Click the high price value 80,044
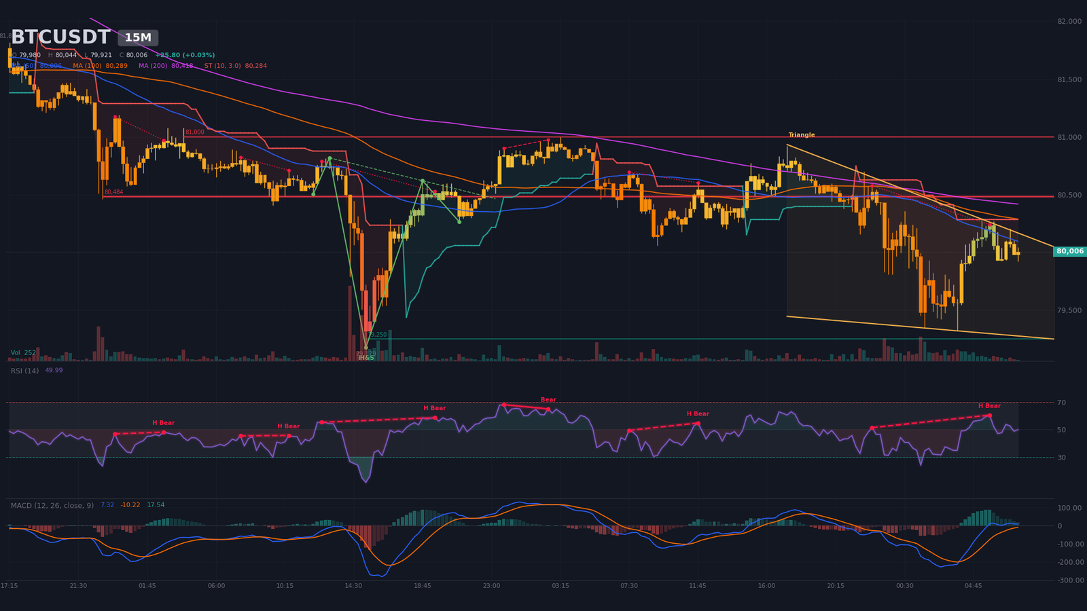This screenshot has height=611, width=1087. (66, 55)
